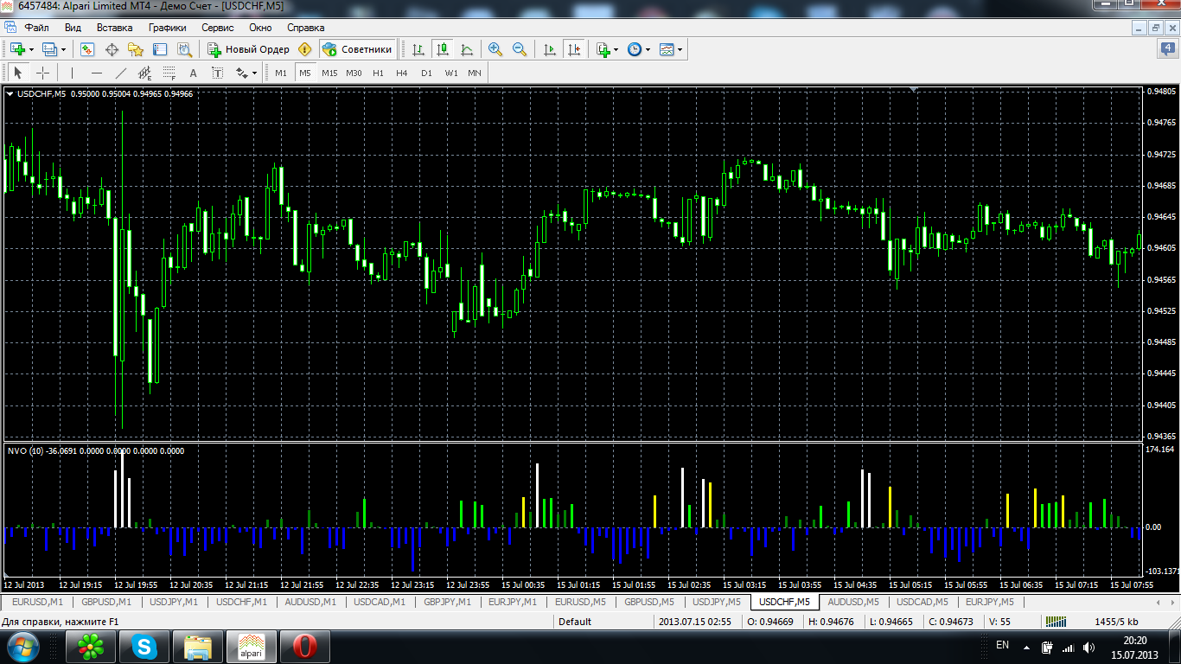Show hidden system tray icons

(x=1025, y=647)
